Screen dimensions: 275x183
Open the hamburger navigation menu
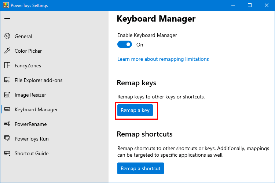(x=7, y=18)
